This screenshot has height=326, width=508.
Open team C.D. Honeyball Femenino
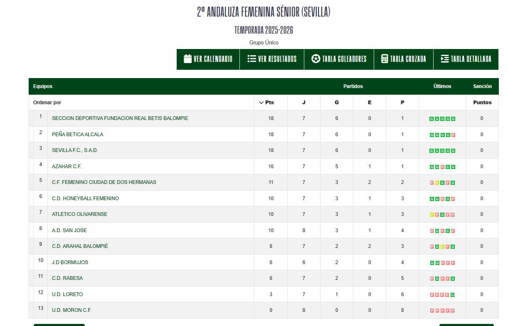(x=85, y=199)
